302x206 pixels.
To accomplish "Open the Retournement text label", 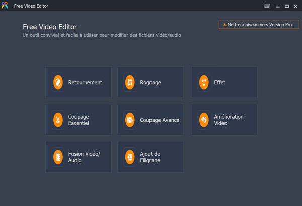I will [x=85, y=82].
